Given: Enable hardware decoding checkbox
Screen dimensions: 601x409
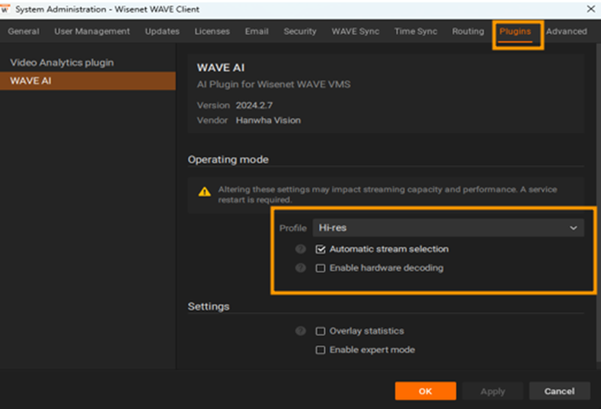Looking at the screenshot, I should (321, 268).
